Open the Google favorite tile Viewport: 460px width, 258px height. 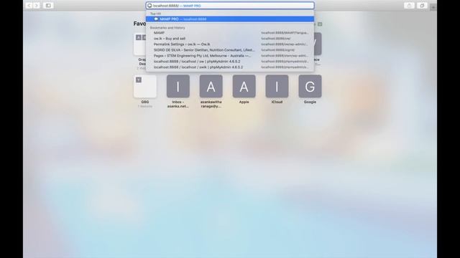(310, 86)
